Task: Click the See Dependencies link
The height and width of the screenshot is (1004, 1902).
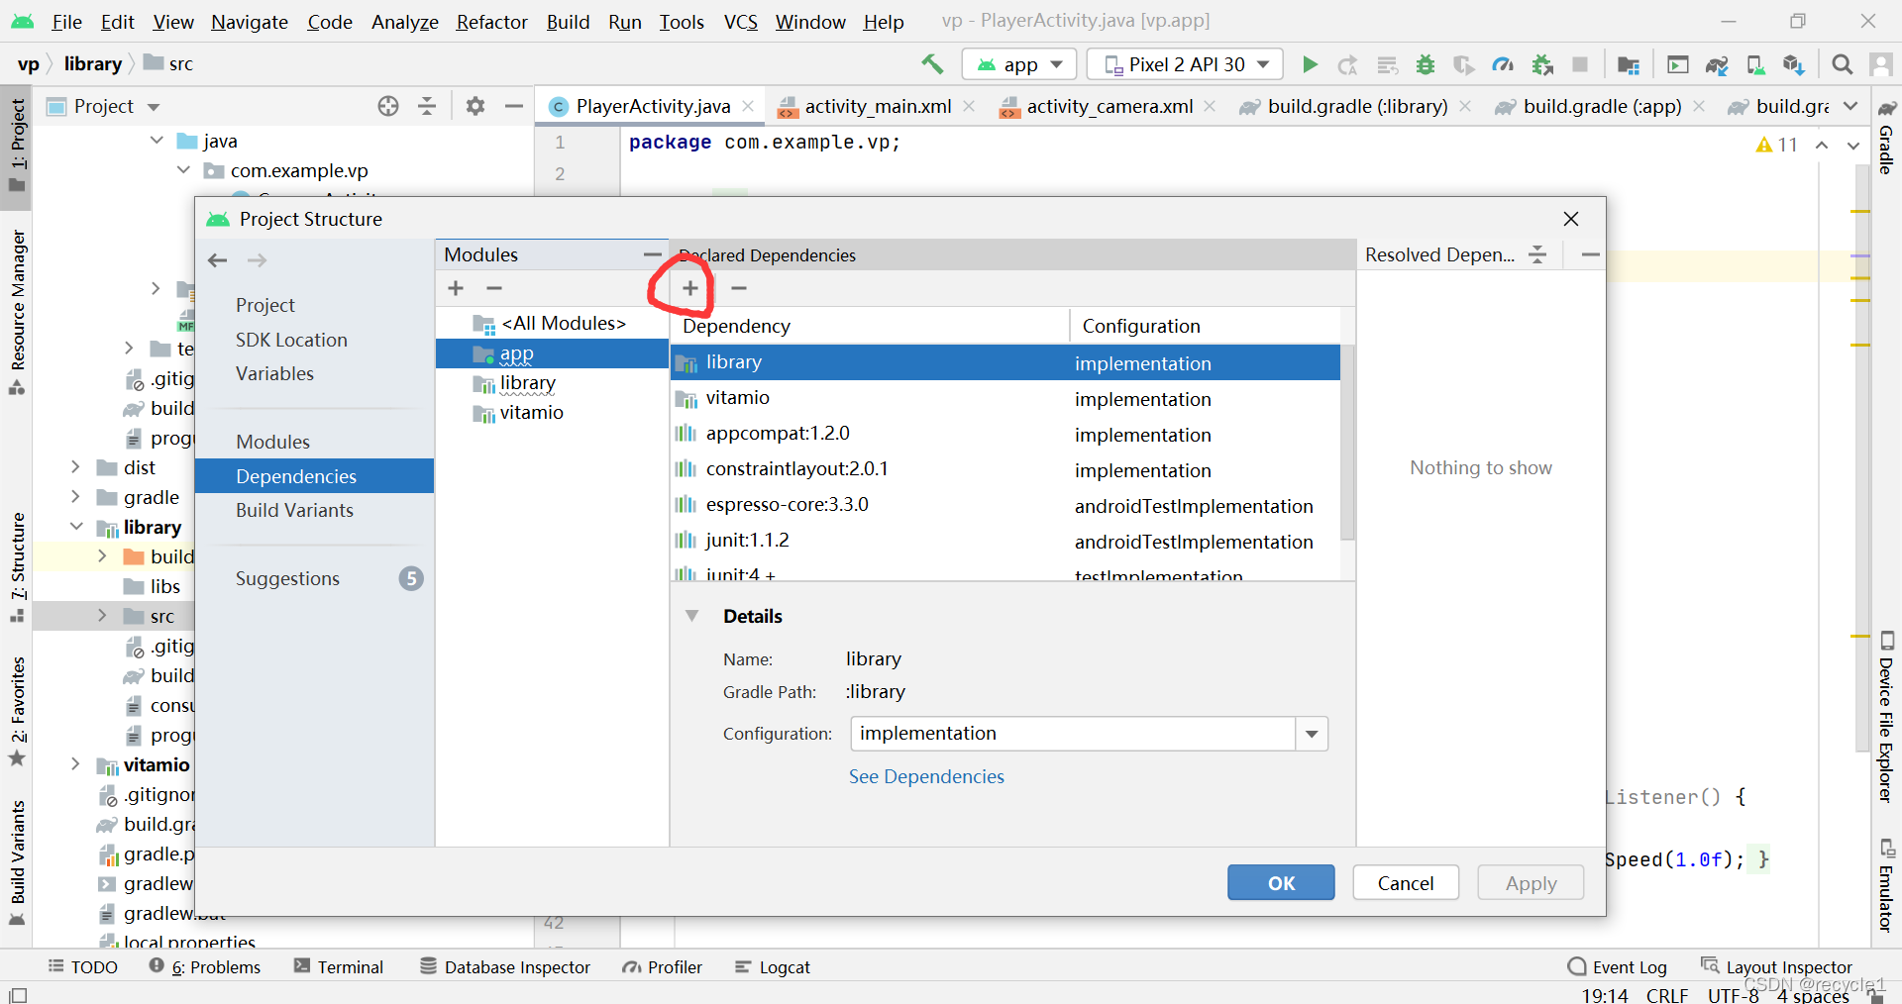Action: pos(926,777)
